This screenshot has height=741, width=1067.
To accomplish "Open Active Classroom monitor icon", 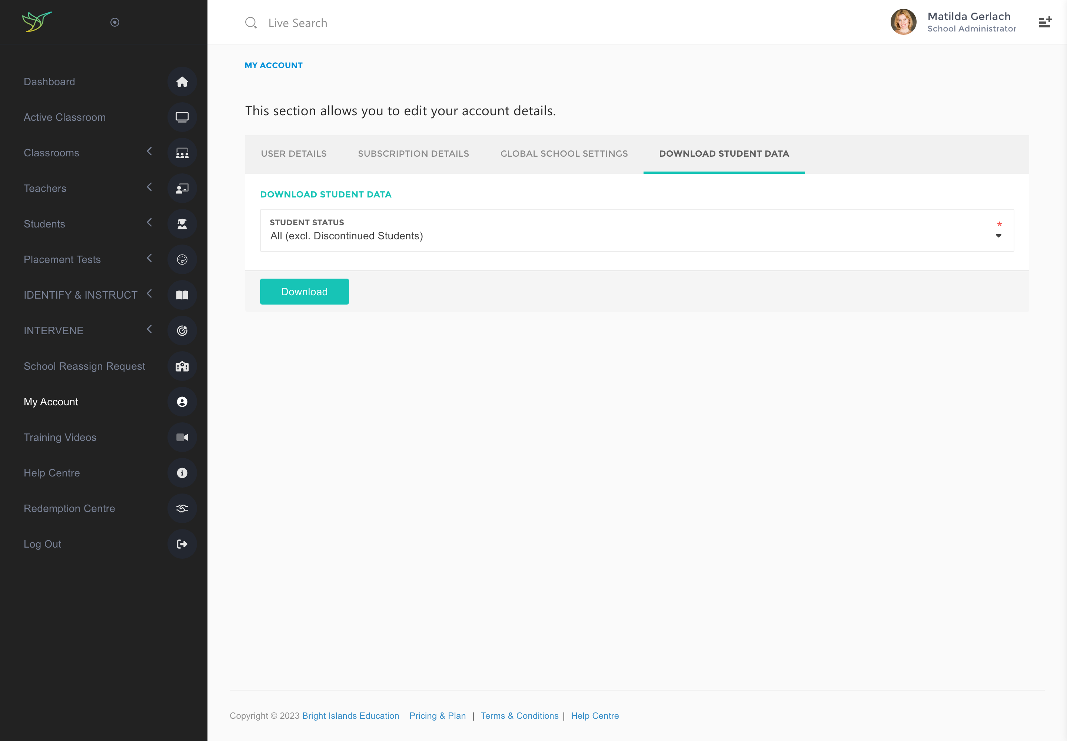I will pyautogui.click(x=182, y=117).
